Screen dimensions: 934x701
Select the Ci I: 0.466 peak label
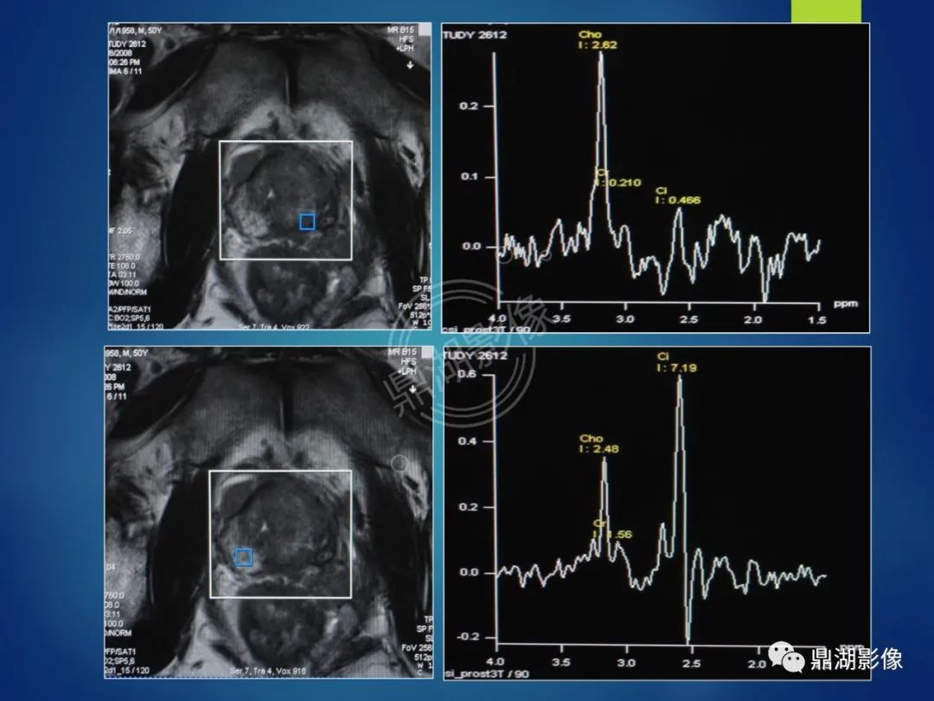[x=678, y=196]
